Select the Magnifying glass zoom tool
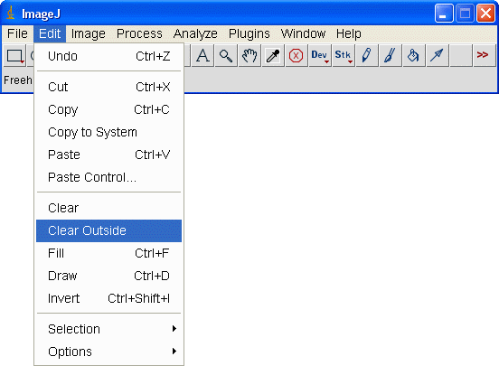The image size is (499, 366). [x=226, y=56]
